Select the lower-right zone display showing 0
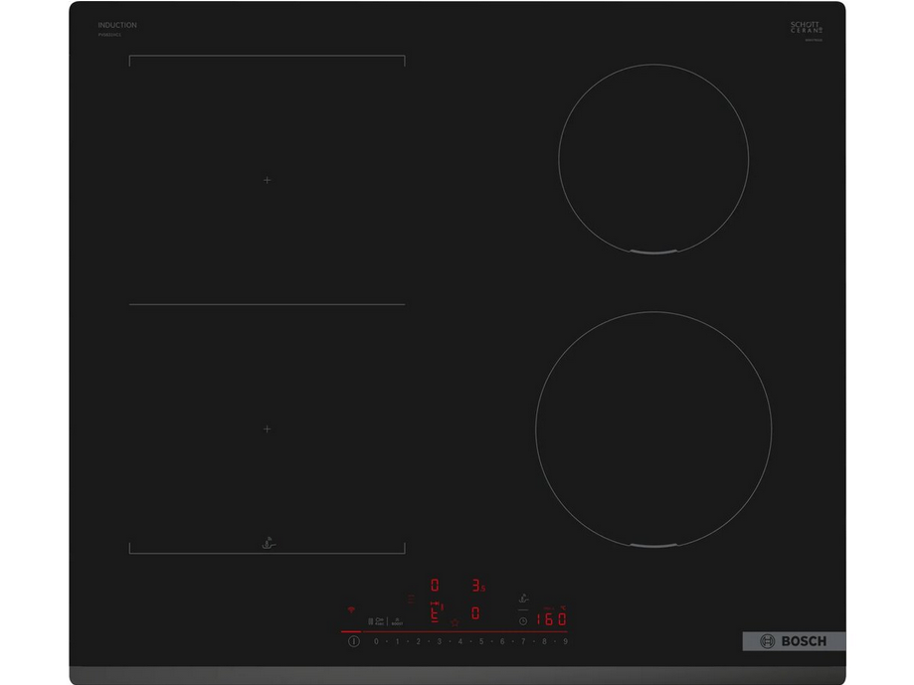Image resolution: width=914 pixels, height=685 pixels. (475, 613)
